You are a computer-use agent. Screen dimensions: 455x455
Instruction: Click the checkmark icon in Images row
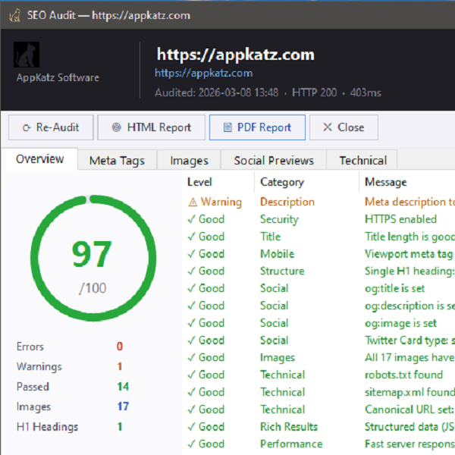click(x=192, y=357)
